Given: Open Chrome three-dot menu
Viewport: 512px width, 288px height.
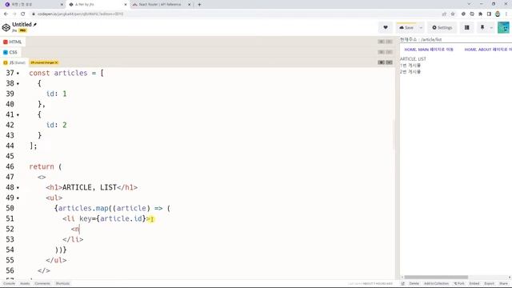Looking at the screenshot, I should (x=506, y=14).
